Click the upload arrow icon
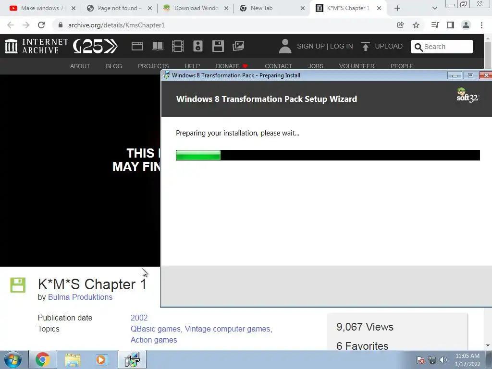 (x=365, y=47)
